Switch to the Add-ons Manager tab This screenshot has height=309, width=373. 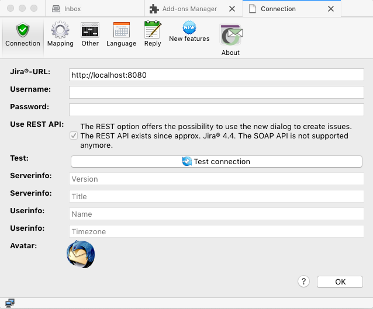coord(183,9)
